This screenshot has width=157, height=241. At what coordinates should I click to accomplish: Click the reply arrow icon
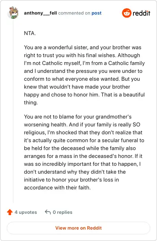48,212
